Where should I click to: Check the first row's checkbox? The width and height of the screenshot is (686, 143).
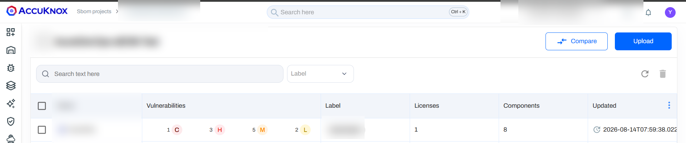point(42,130)
